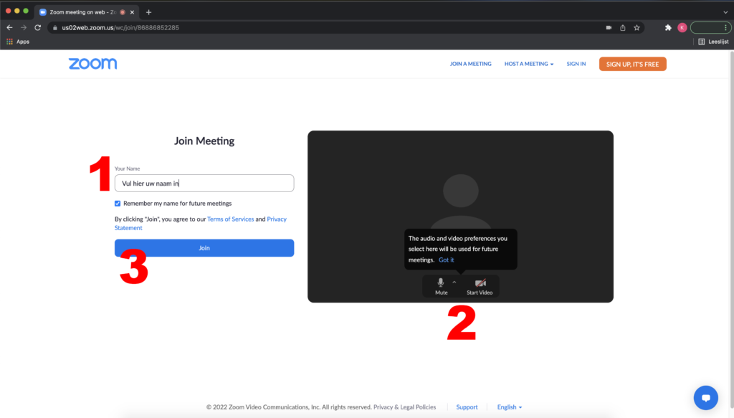
Task: Click the Your Name input field
Action: 204,183
